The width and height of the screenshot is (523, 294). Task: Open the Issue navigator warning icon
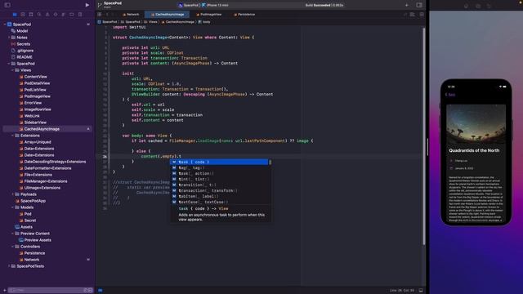(x=47, y=15)
